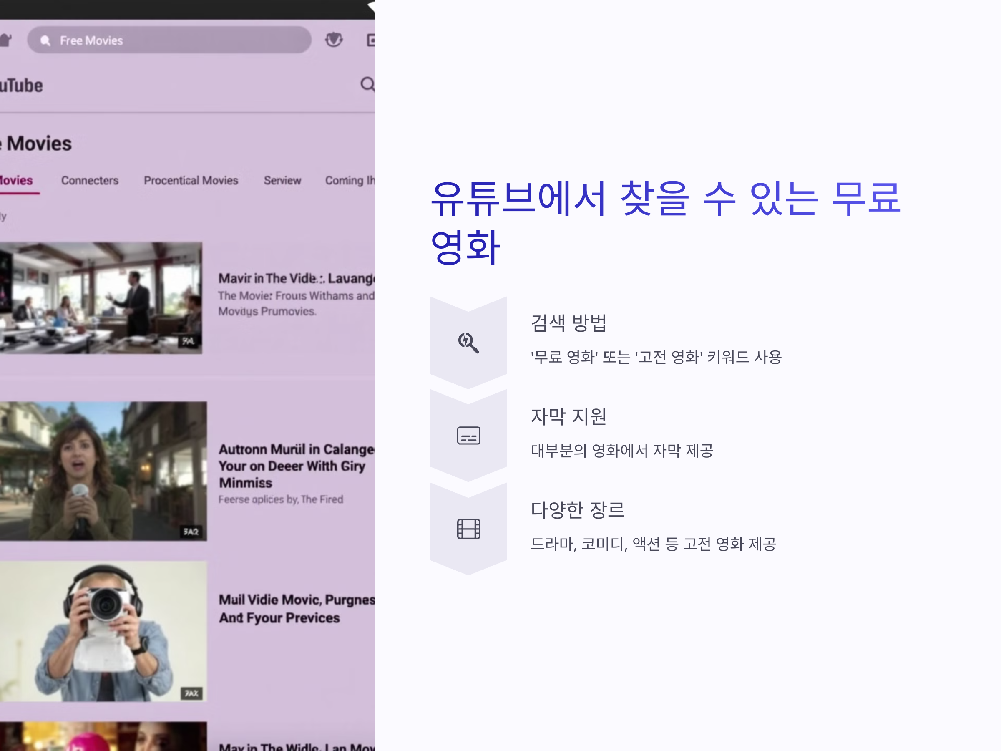Click the Free Movies address field
This screenshot has height=751, width=1001.
[181, 40]
